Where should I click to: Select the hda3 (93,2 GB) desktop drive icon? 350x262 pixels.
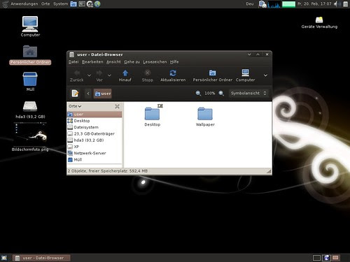[x=30, y=110]
